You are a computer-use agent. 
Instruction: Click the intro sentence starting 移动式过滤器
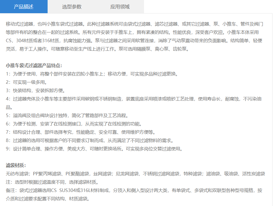134,24
